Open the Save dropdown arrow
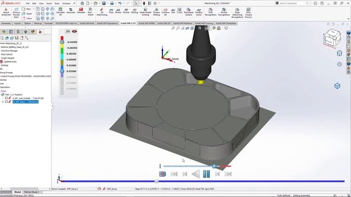 (107, 3)
